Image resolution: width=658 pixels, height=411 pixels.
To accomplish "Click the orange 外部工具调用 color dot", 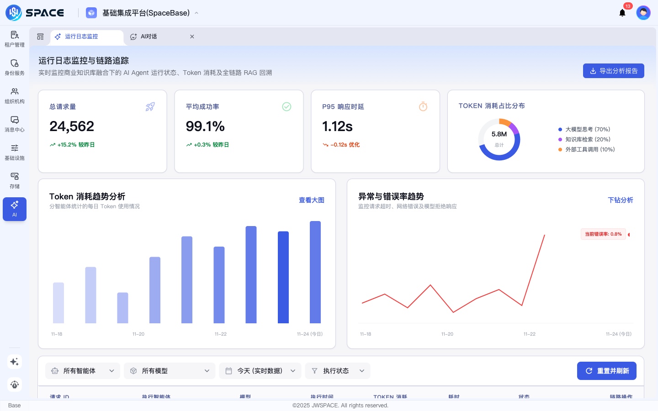I will click(560, 149).
